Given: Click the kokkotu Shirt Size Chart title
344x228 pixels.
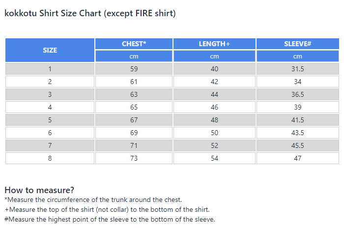Looking at the screenshot, I should pyautogui.click(x=90, y=13).
